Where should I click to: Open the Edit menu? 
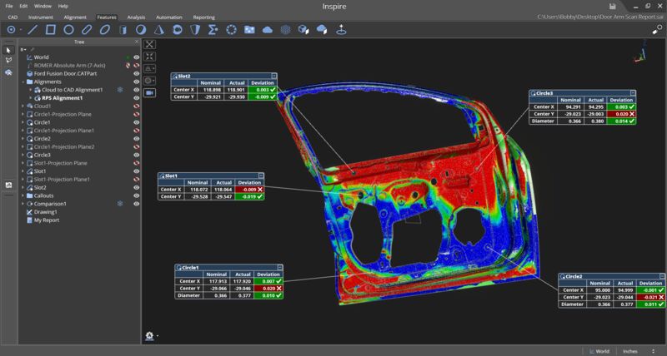pyautogui.click(x=23, y=7)
